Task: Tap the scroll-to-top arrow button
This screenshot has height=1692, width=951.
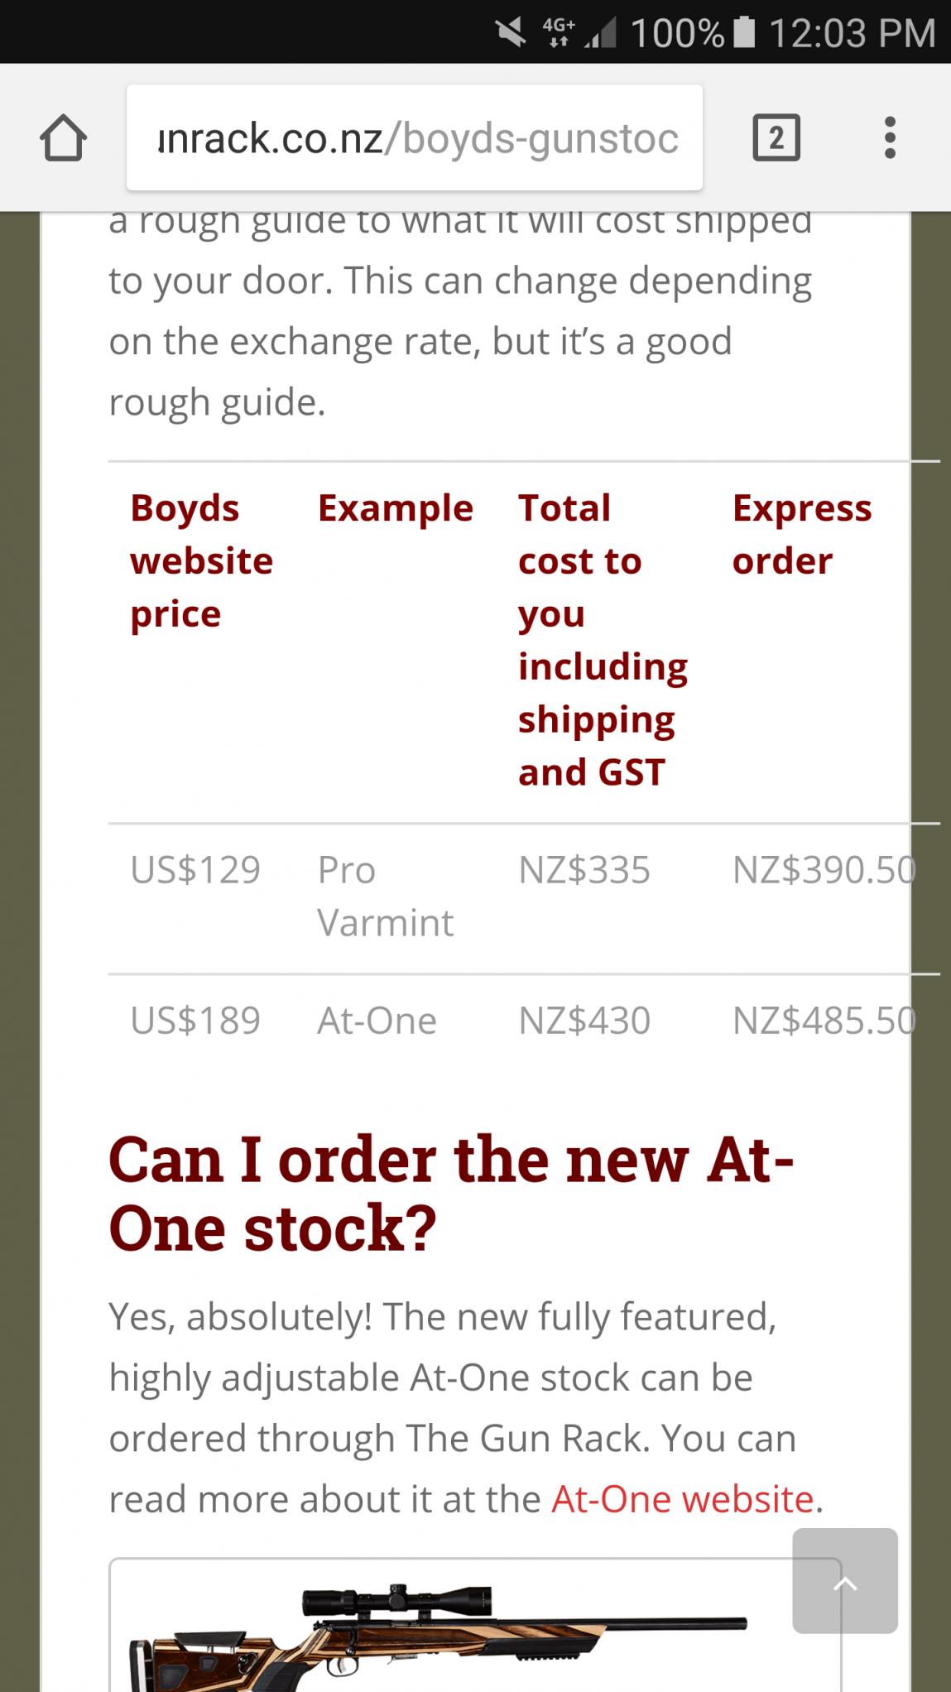Action: click(845, 1580)
